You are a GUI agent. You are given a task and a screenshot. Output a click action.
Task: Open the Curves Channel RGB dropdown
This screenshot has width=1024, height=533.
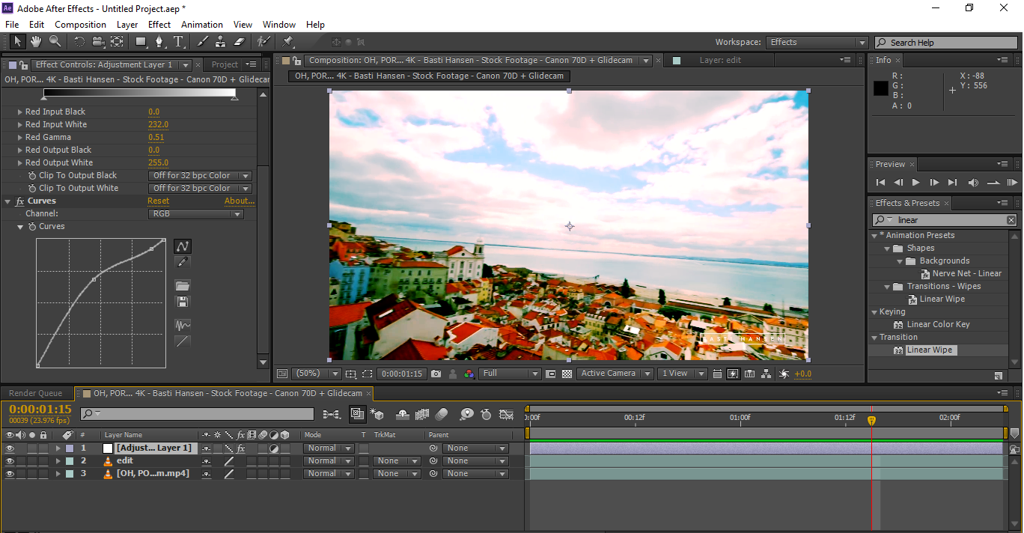tap(196, 214)
